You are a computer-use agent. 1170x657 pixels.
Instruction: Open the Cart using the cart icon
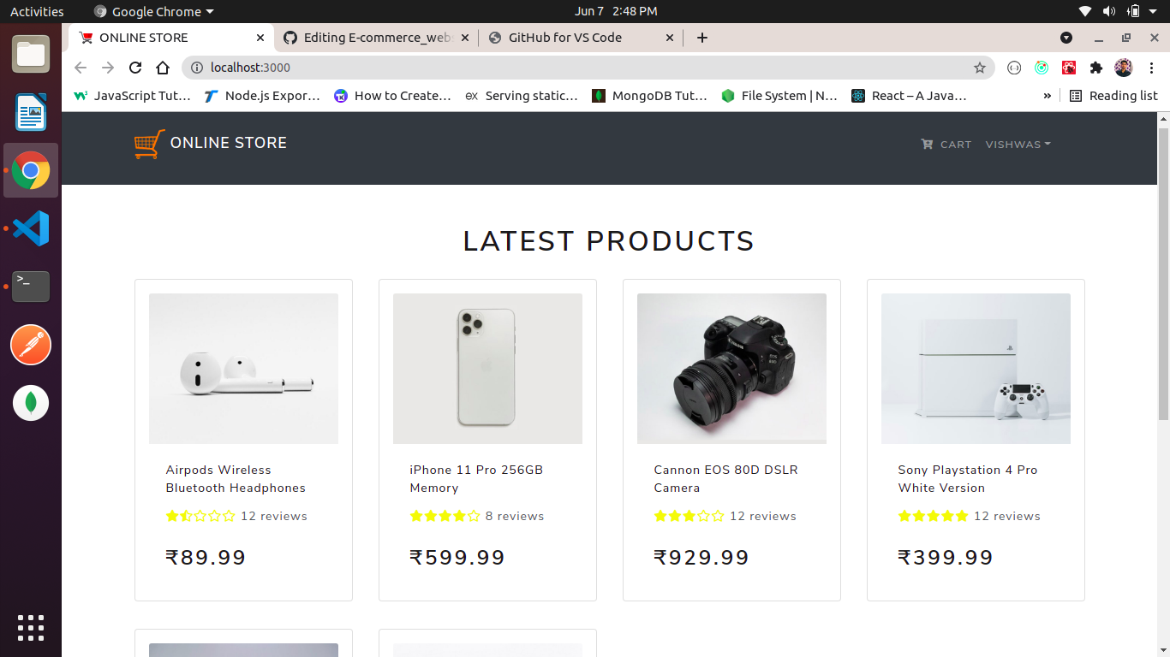(x=946, y=144)
